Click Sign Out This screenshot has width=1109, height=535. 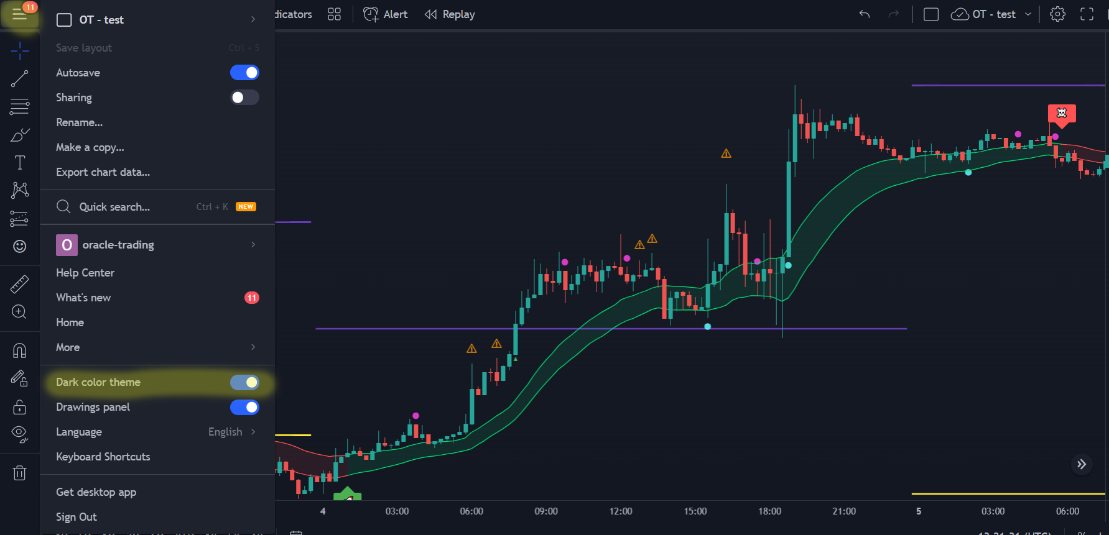click(77, 517)
